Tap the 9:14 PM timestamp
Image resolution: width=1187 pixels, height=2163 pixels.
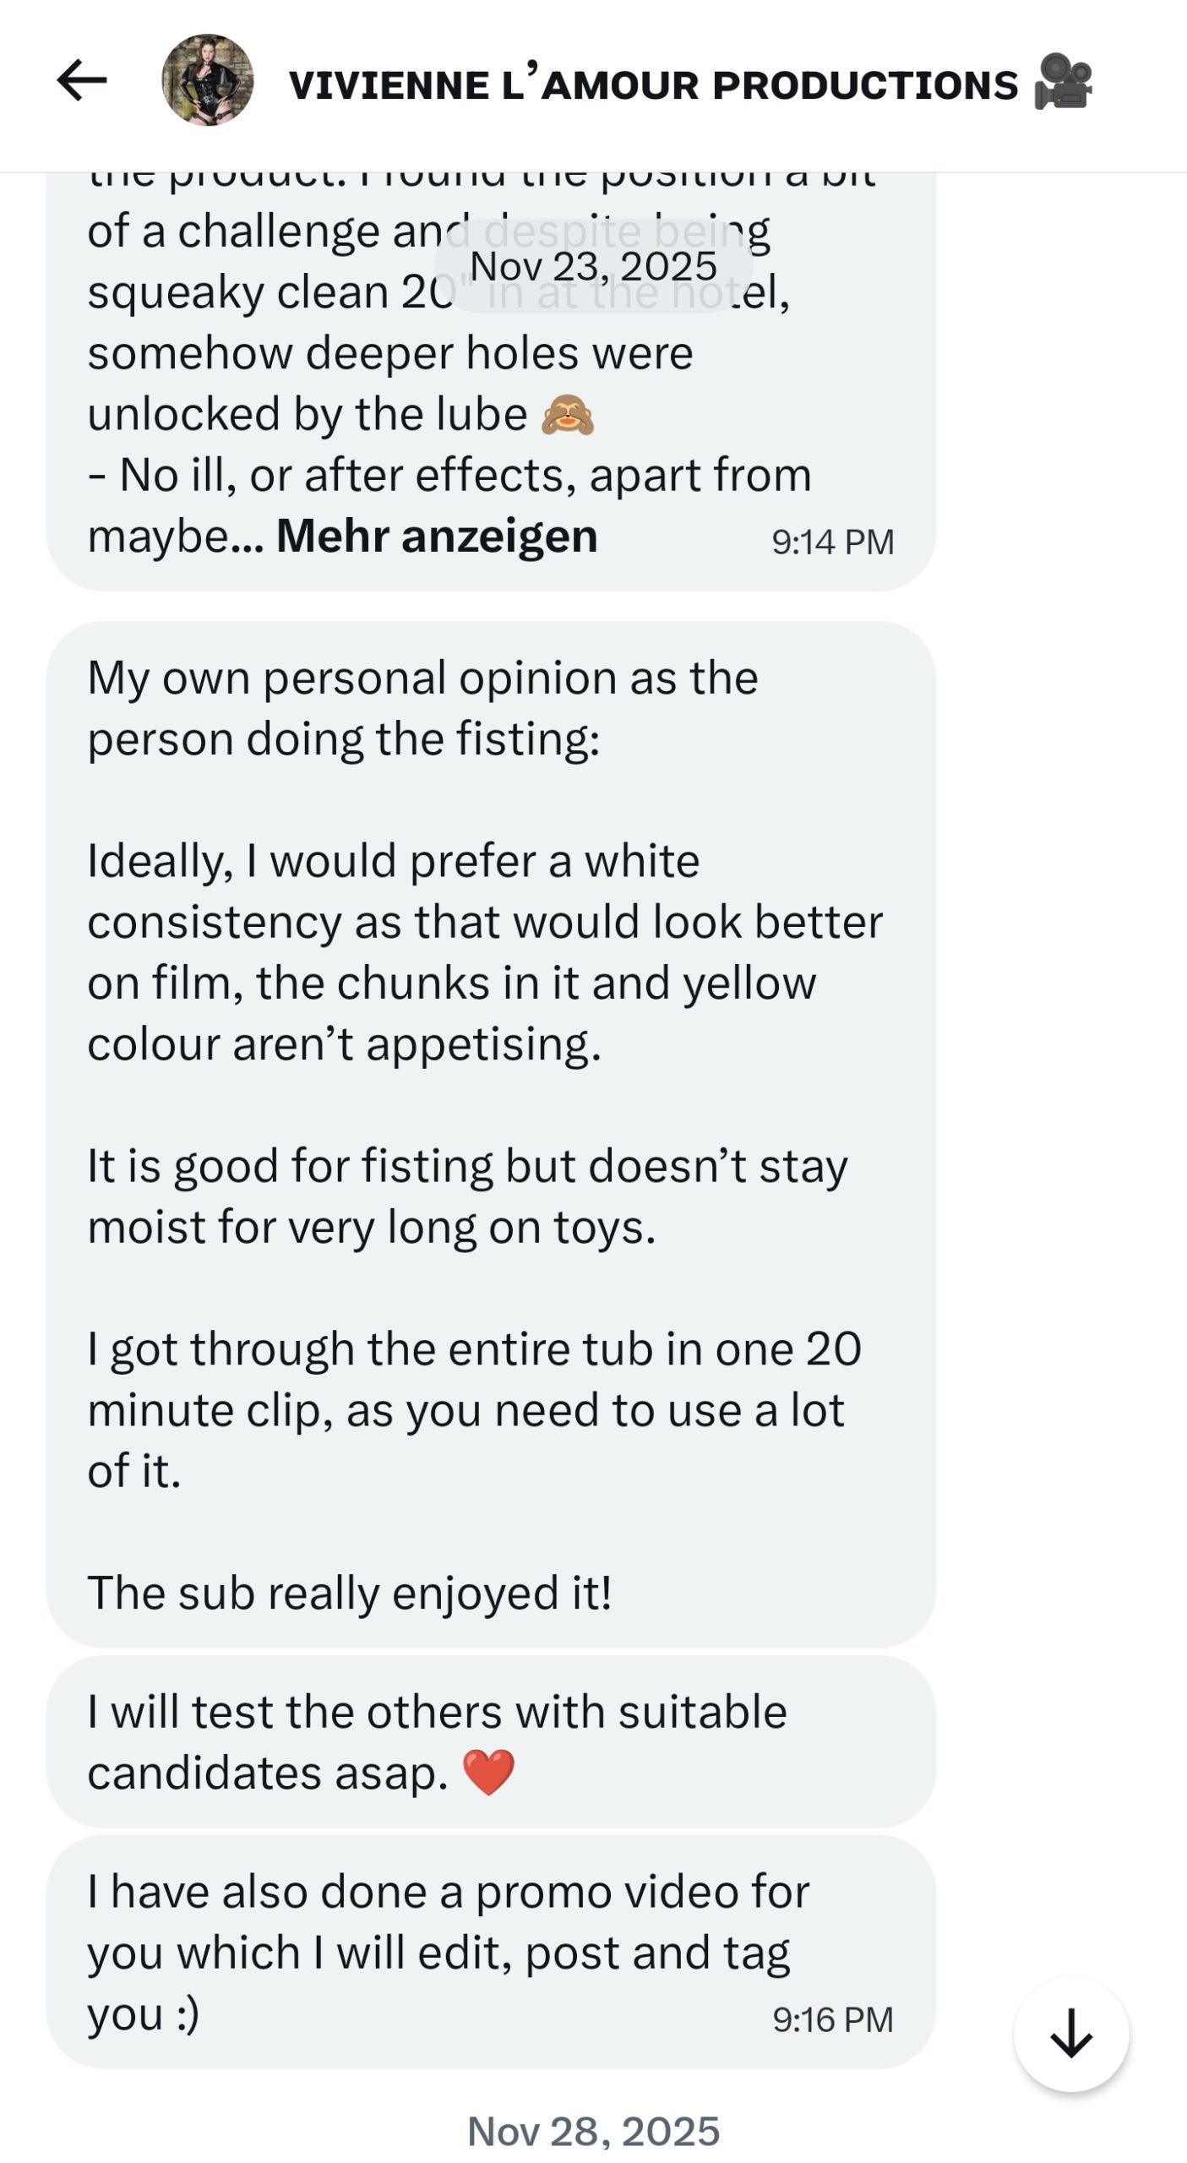[832, 542]
